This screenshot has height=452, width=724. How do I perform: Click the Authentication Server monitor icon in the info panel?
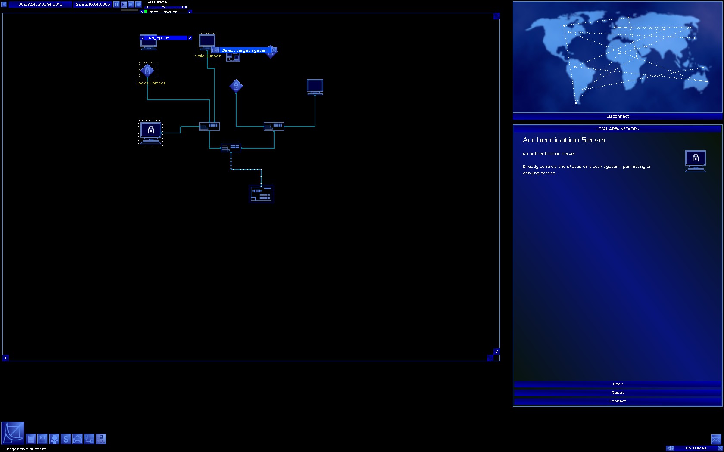coord(696,161)
